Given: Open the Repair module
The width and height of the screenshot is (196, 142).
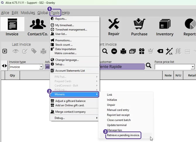Looking at the screenshot, I should click(x=114, y=27).
